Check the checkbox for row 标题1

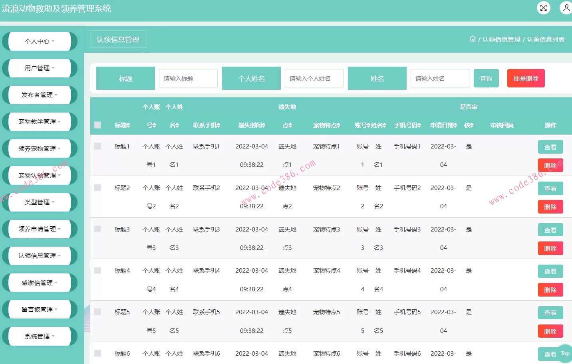pos(97,146)
